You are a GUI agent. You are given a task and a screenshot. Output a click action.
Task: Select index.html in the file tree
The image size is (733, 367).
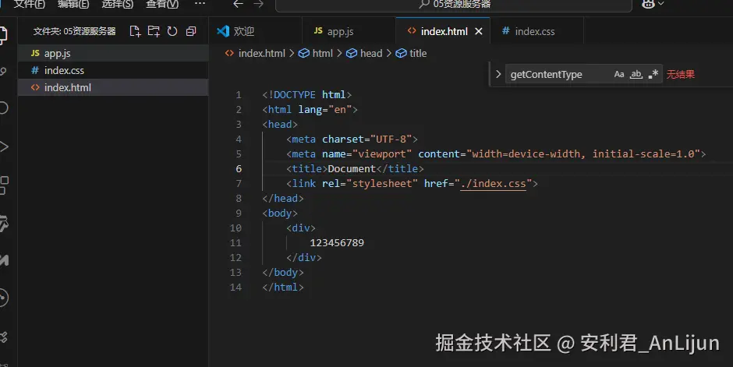pos(113,87)
